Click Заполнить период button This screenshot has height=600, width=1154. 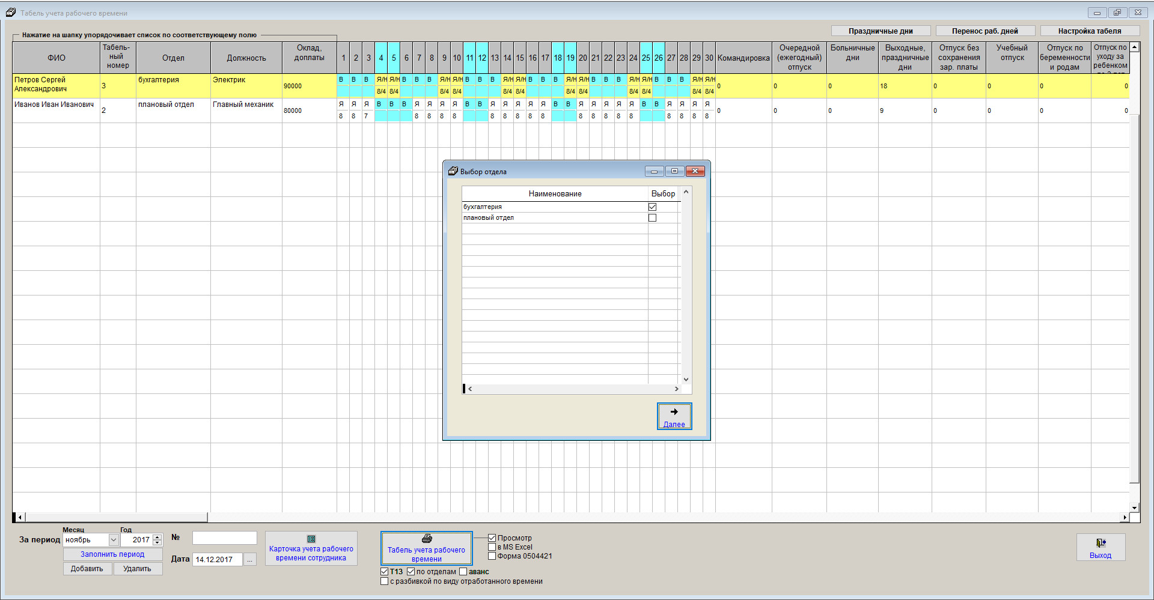pos(112,554)
